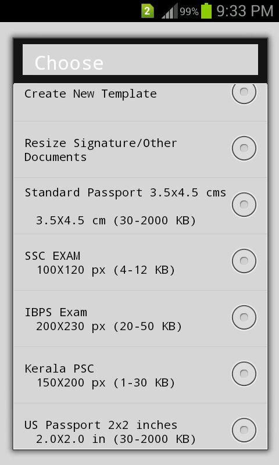
Task: Select radio button for Resize Signature/Other Documents
Action: coord(244,148)
